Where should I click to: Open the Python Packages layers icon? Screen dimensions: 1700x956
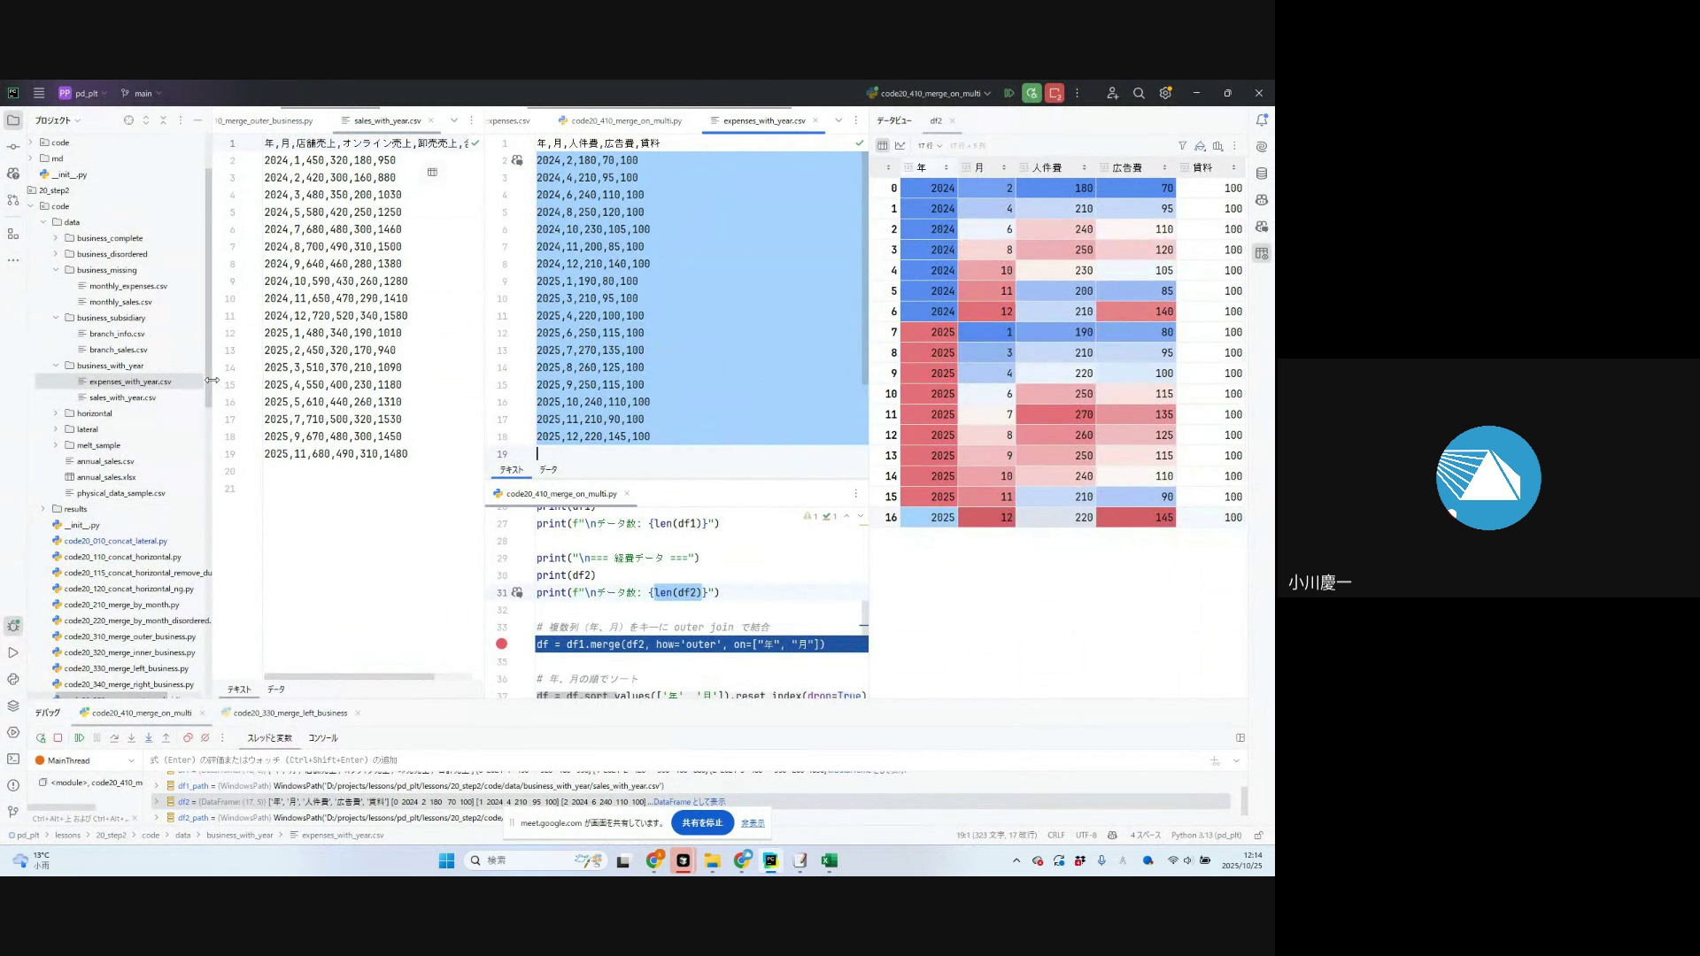[x=13, y=705]
